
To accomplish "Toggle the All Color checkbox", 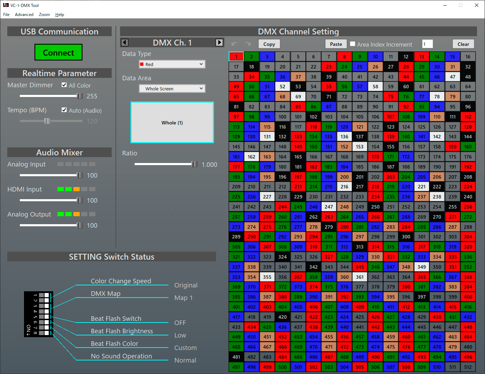I will tap(64, 85).
